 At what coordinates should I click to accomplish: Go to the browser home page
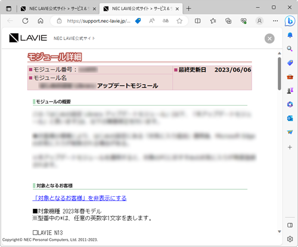pyautogui.click(x=41, y=21)
